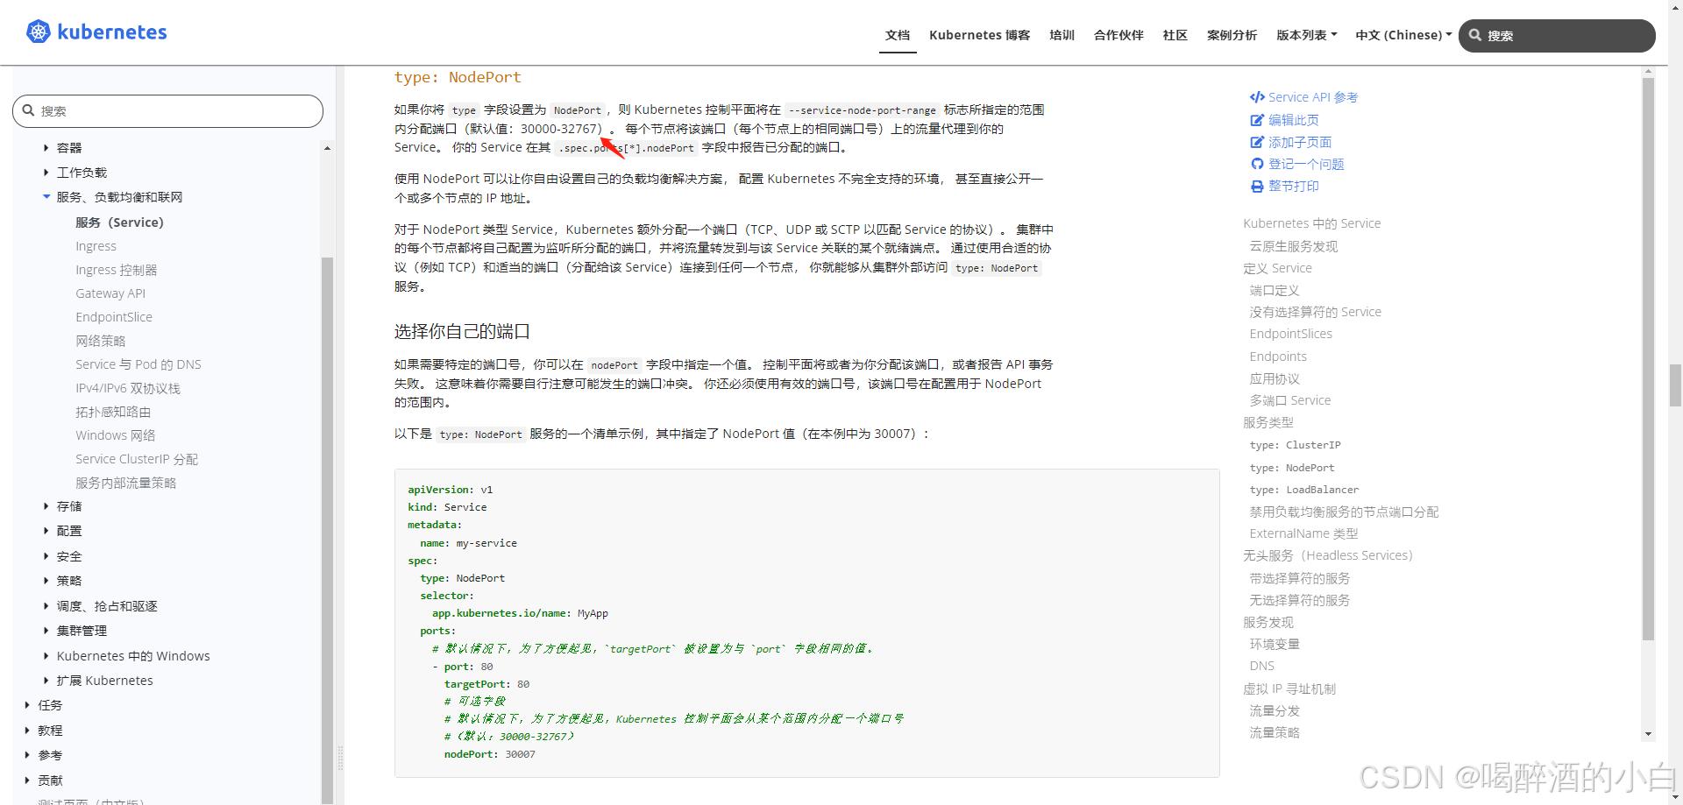The height and width of the screenshot is (805, 1683).
Task: Expand Kubernetes 中的 Windows section
Action: 46,656
